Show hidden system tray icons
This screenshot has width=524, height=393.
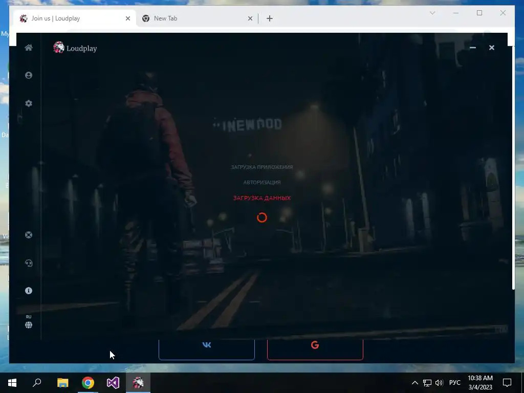(x=414, y=383)
